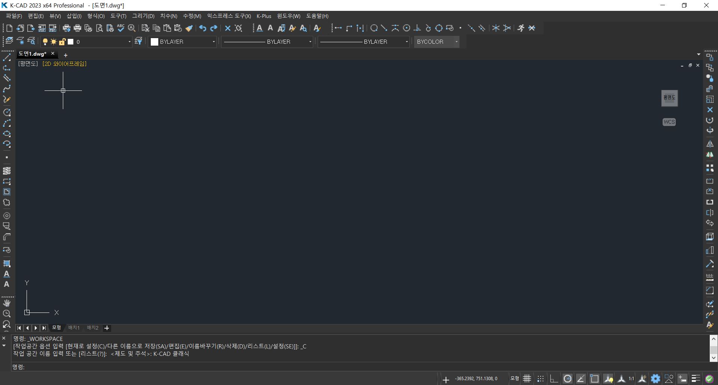
Task: Open the 그리기(D) menu
Action: (x=143, y=16)
